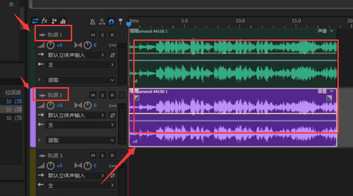Click the yellow volume envelope on purple clip

coord(233,114)
